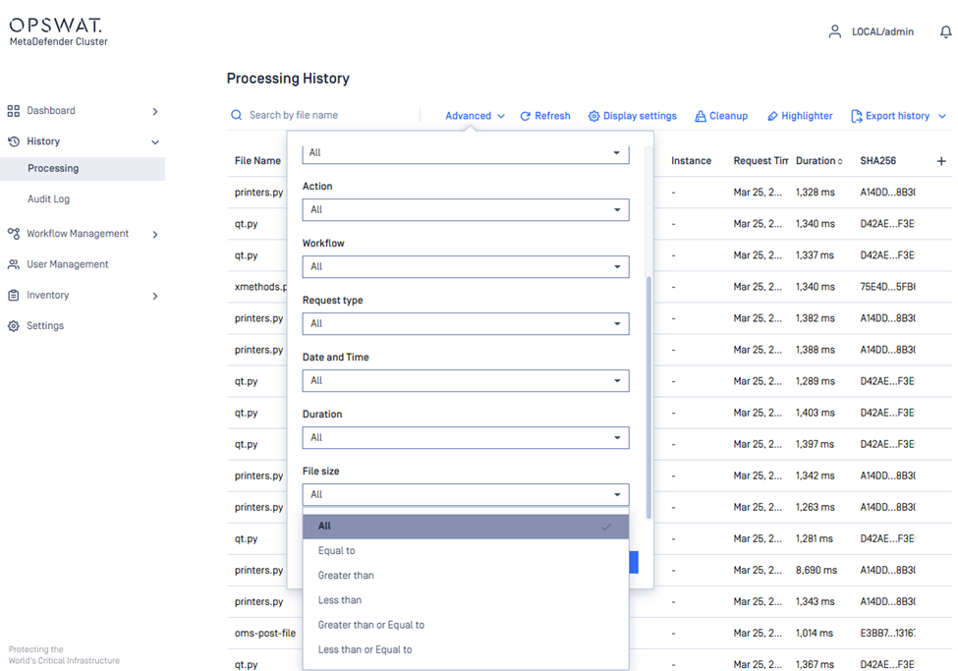Select the Highlighter tool
The image size is (958, 671).
coord(772,116)
